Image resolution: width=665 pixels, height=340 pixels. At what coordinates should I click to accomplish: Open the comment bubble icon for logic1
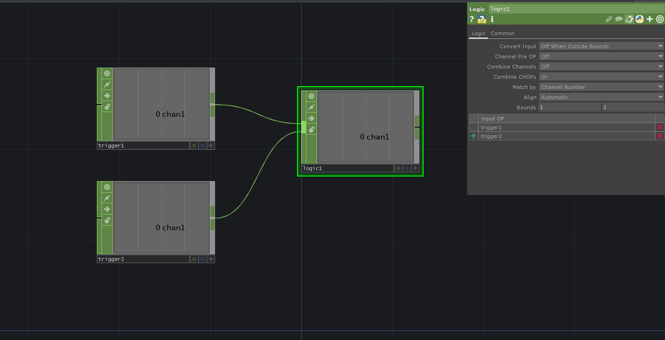[619, 19]
